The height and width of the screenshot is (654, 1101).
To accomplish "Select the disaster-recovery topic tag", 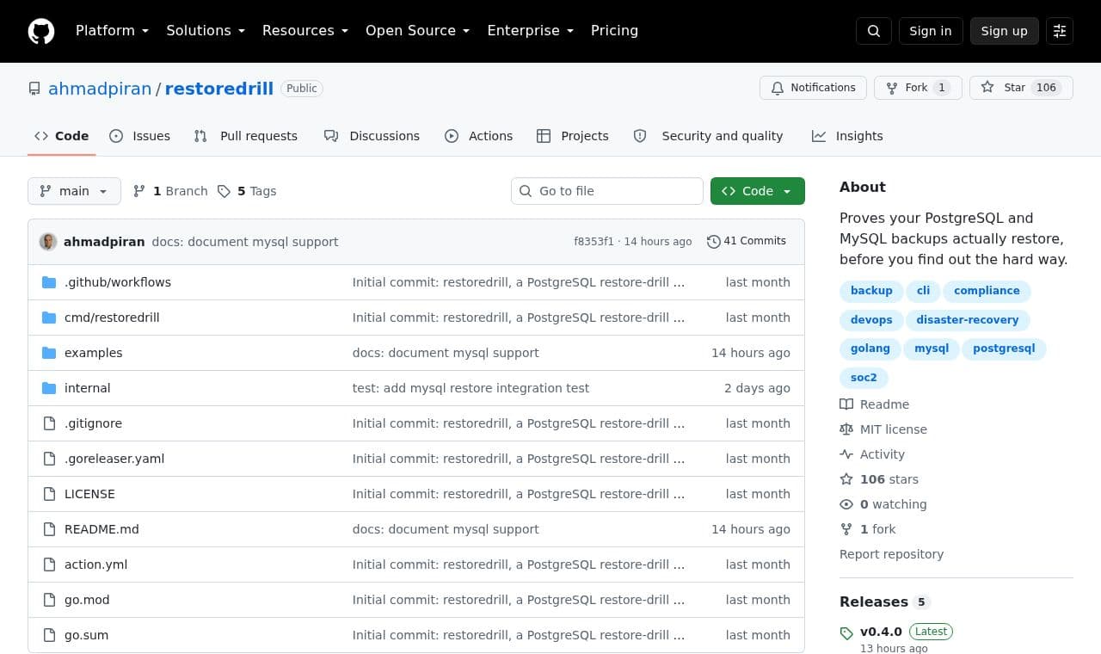I will click(x=967, y=320).
